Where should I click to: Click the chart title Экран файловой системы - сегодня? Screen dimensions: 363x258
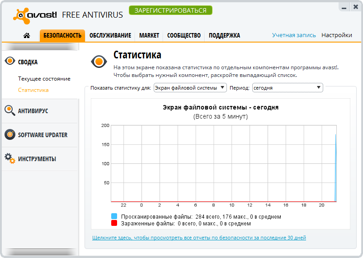(221, 108)
